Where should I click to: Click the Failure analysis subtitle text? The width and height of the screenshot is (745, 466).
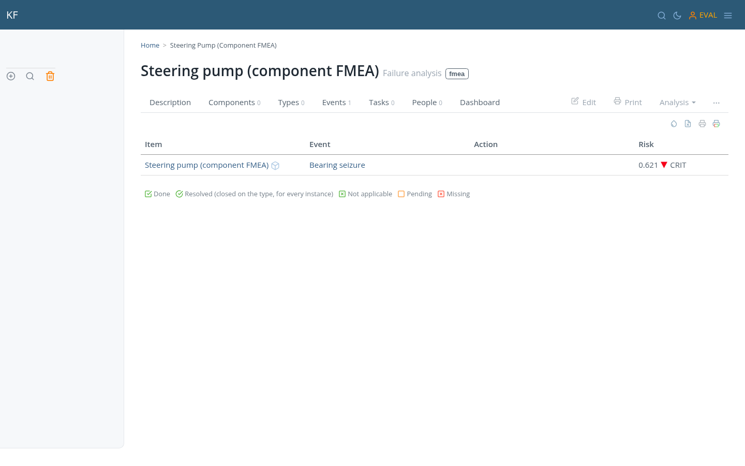[412, 74]
